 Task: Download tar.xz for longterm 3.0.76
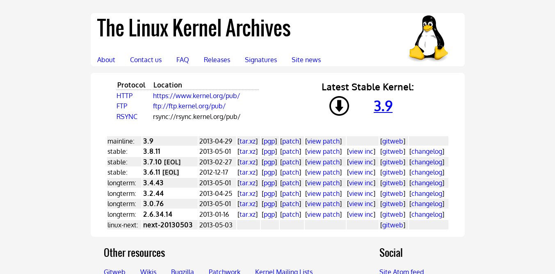click(248, 204)
